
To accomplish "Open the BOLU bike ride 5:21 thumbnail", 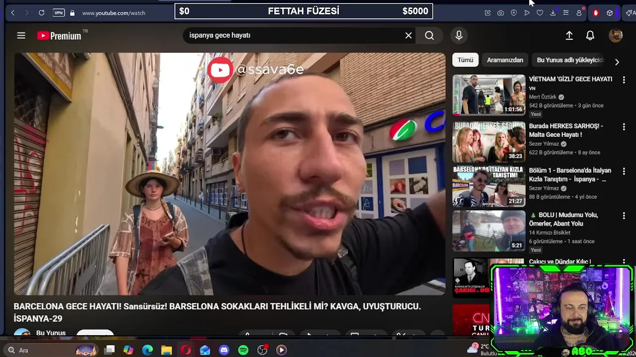I will 489,231.
